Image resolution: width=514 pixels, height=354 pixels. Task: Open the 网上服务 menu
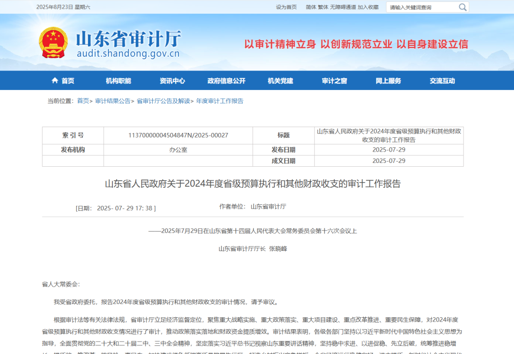388,81
